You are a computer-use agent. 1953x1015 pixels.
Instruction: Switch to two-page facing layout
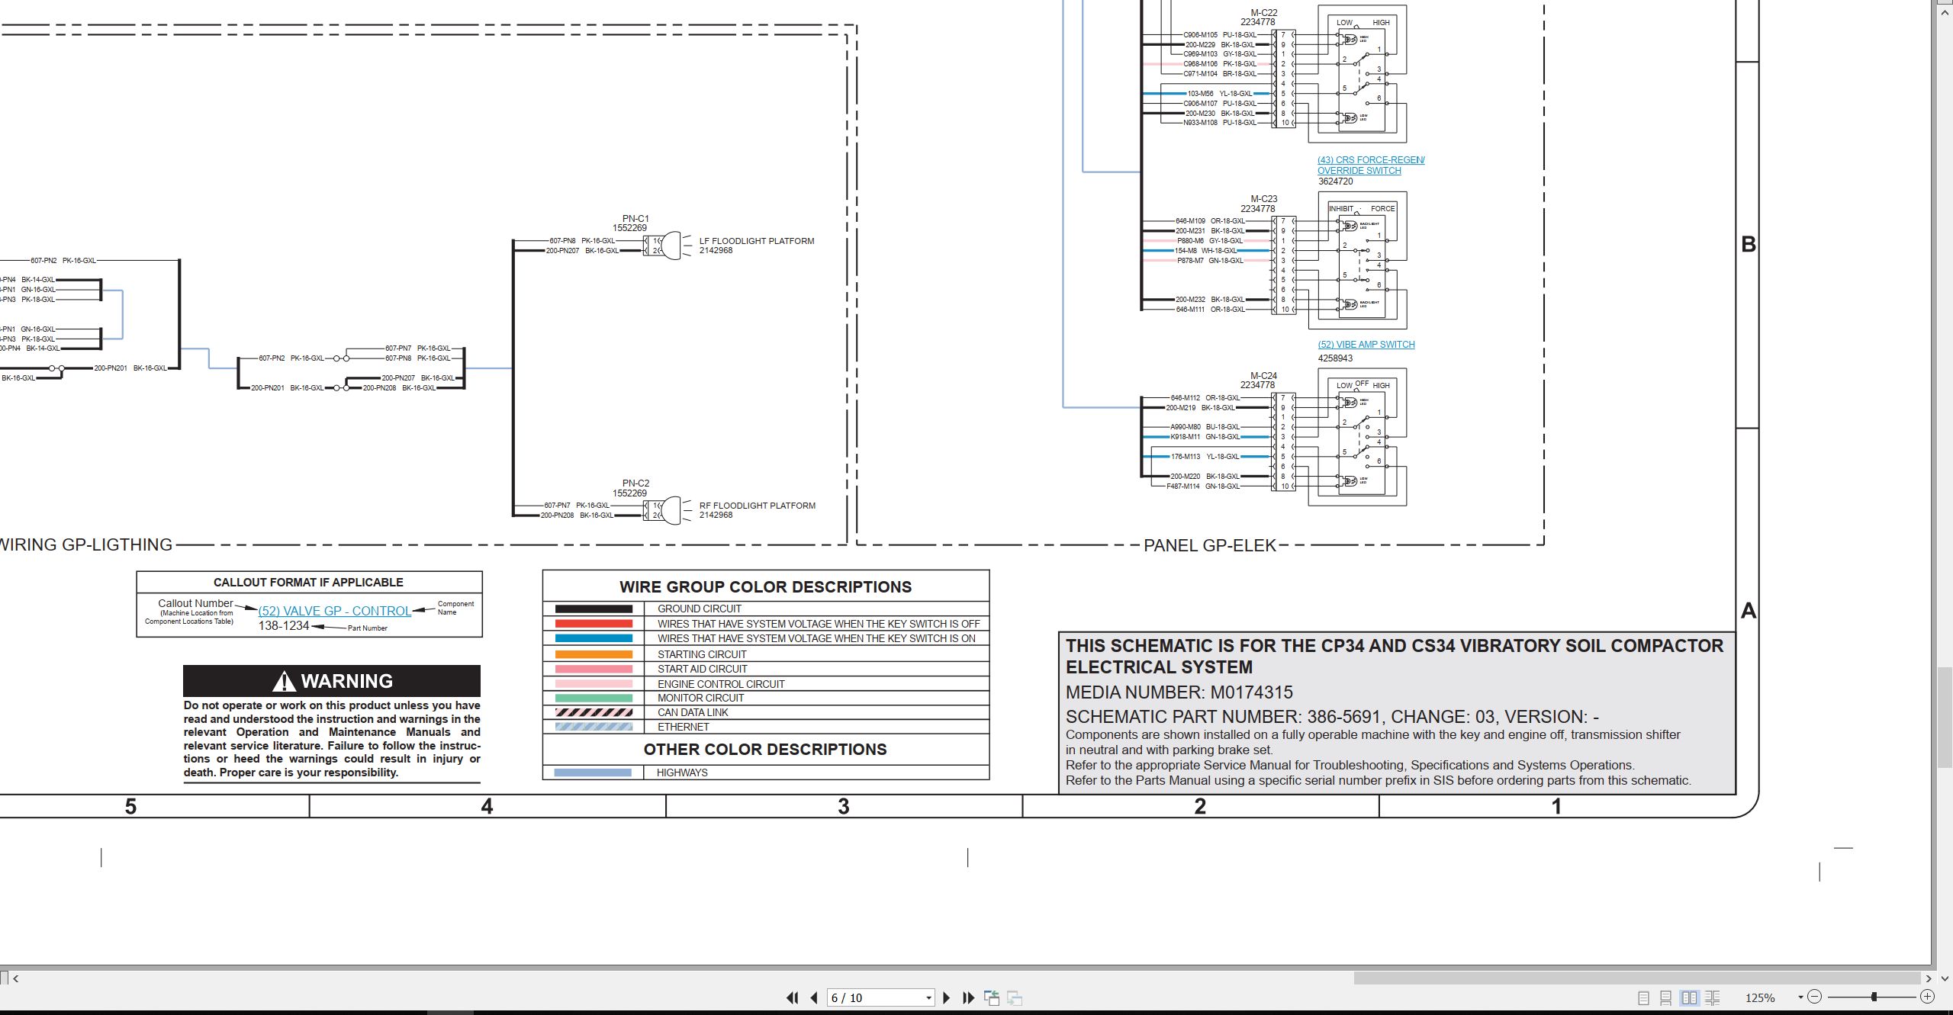(1690, 997)
